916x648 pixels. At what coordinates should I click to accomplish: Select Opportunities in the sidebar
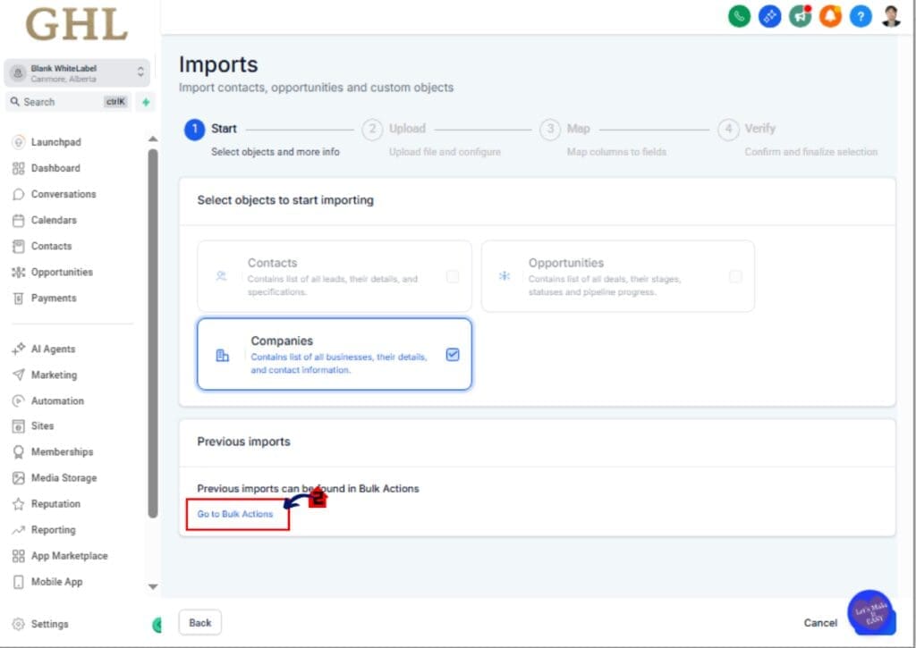coord(63,272)
